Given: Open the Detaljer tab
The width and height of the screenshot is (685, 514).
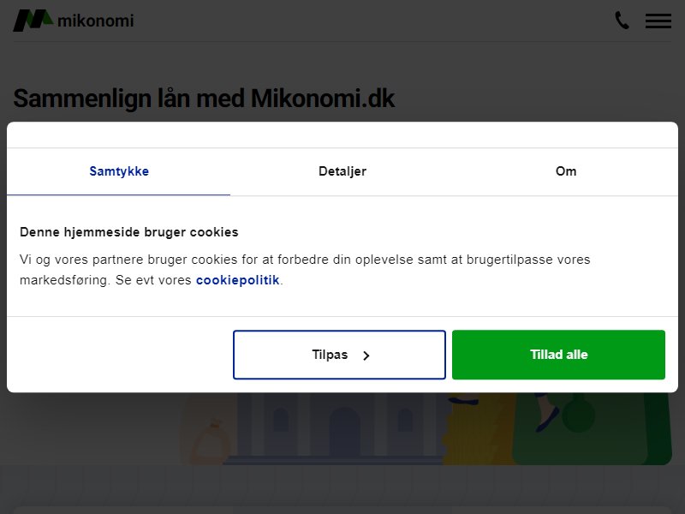Looking at the screenshot, I should point(342,171).
